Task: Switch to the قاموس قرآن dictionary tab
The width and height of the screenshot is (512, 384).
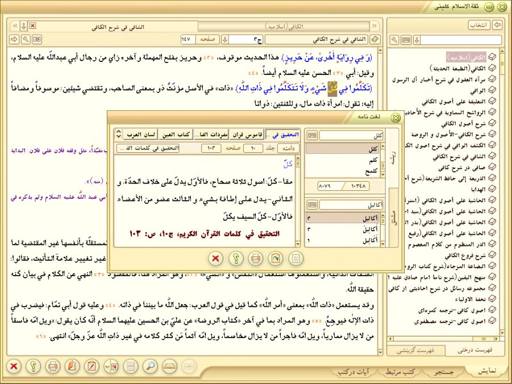Action: pos(247,135)
